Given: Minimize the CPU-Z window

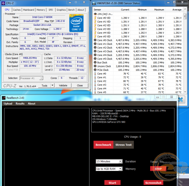Looking at the screenshot, I should (70, 2).
